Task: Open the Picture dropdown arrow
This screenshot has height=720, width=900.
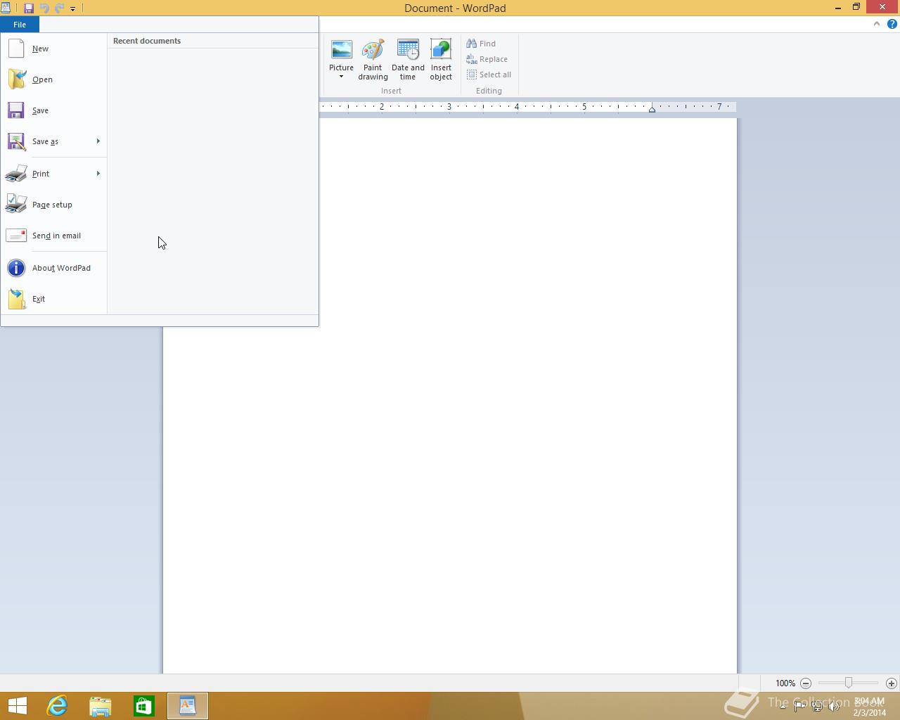Action: [x=341, y=77]
